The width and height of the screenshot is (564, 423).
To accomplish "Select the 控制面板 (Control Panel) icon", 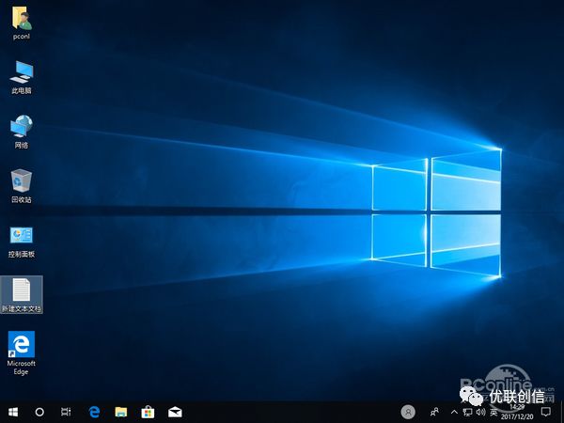I will coord(22,242).
